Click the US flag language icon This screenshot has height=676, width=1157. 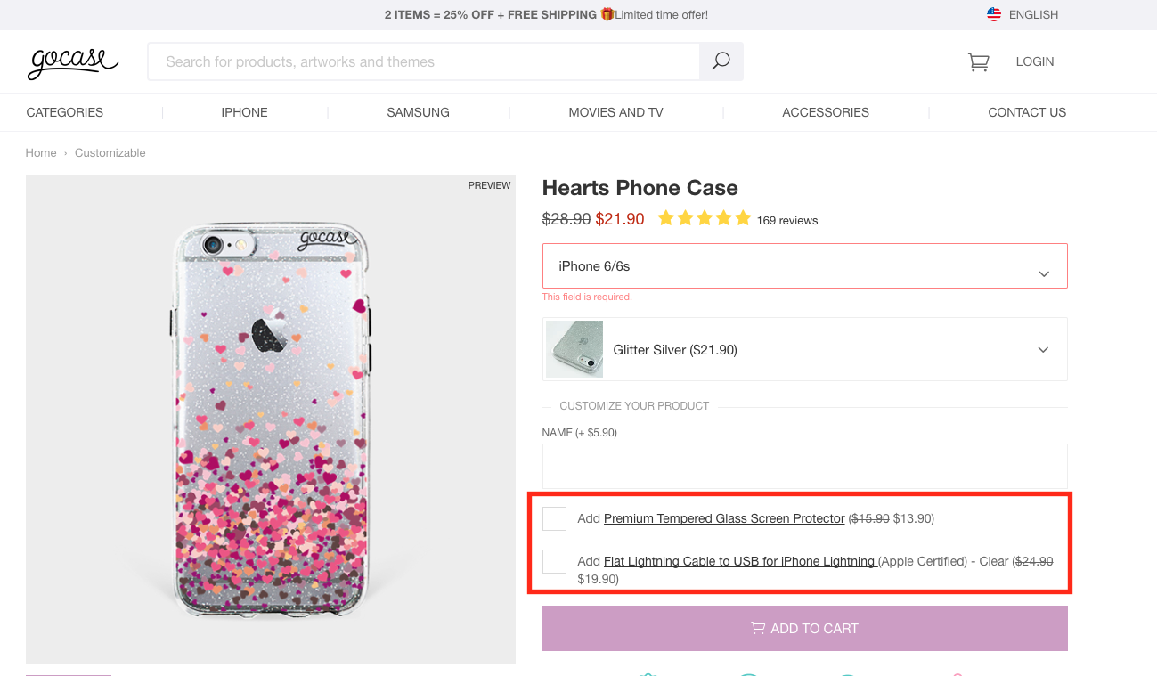click(x=994, y=14)
